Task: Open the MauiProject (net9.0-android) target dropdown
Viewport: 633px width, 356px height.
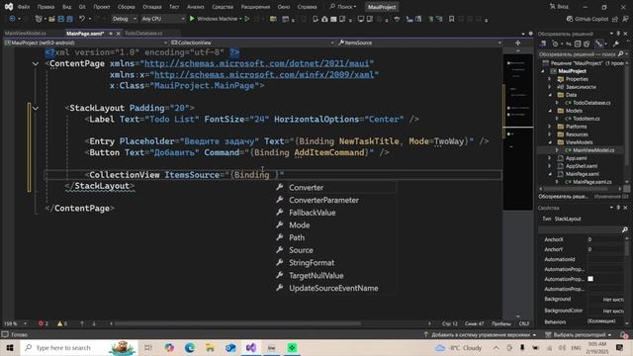Action: click(x=86, y=43)
